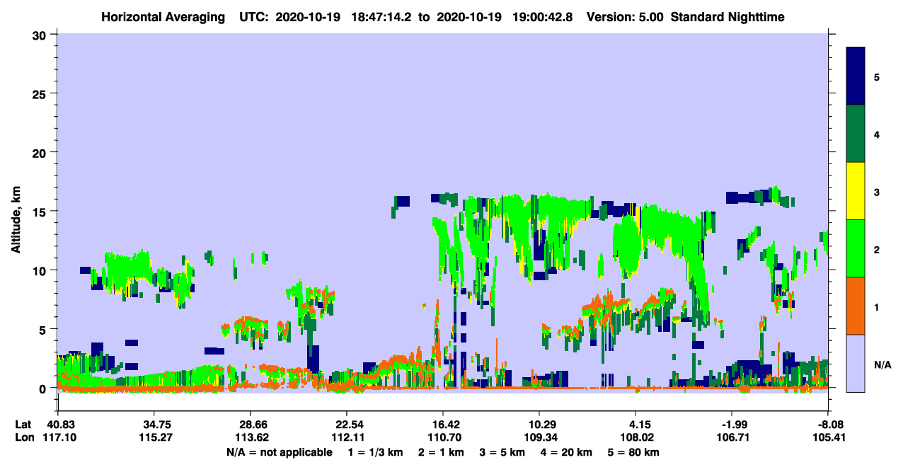Click the lavender N/A colorbar segment
This screenshot has width=920, height=472.
[856, 363]
